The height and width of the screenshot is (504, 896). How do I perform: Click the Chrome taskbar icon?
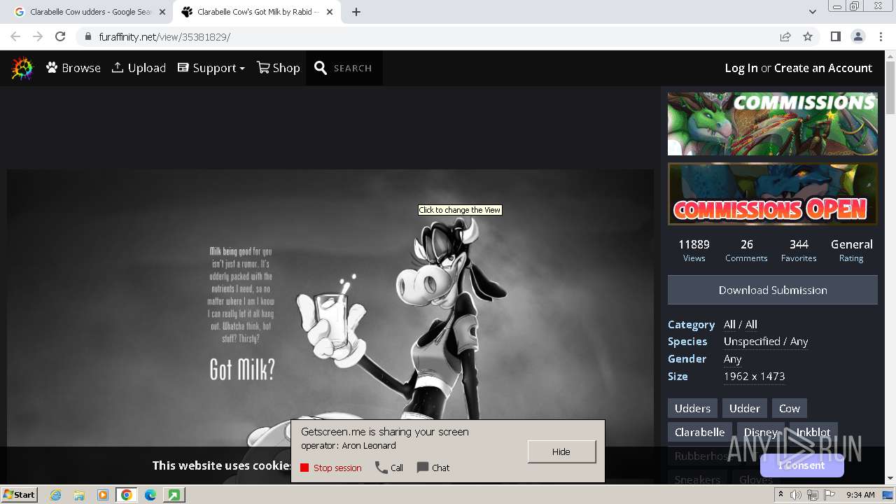click(x=127, y=495)
